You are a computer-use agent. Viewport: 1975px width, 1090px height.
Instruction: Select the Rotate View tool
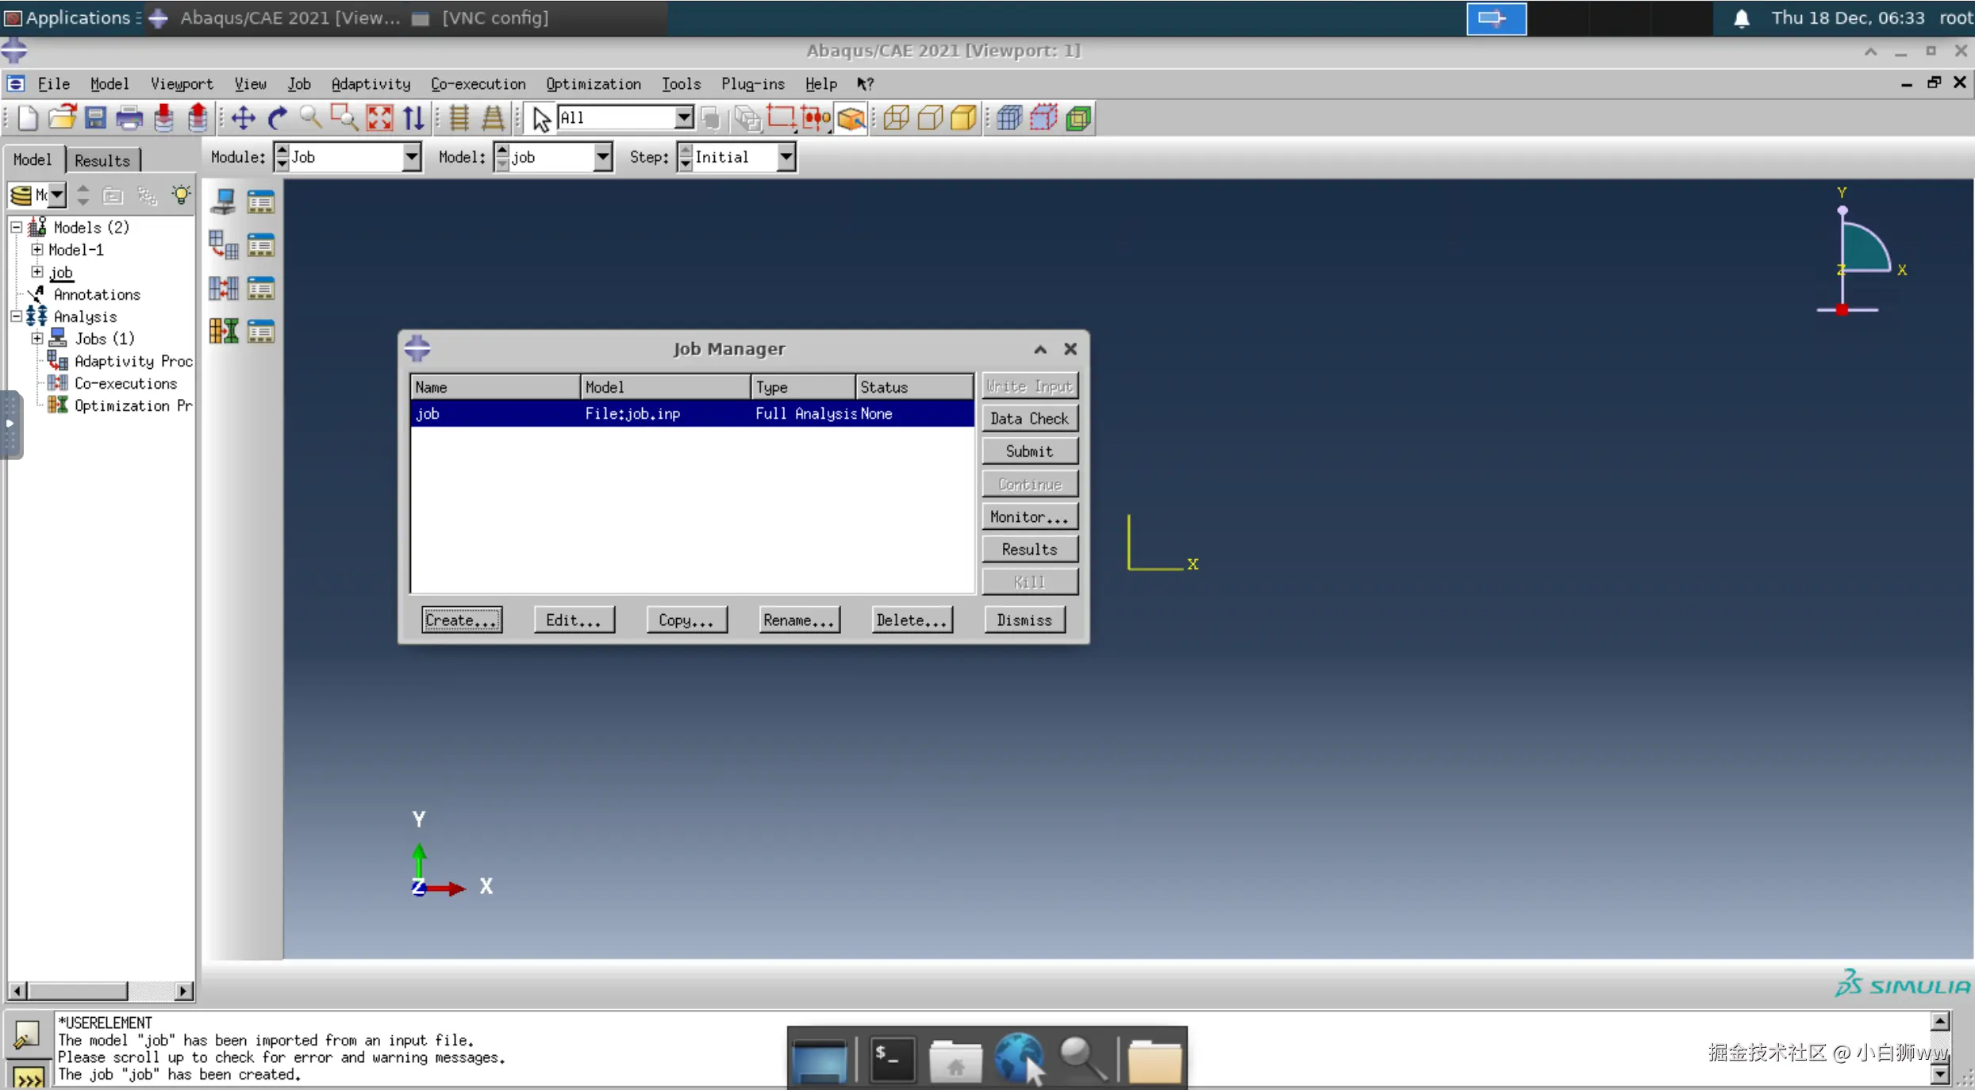click(x=277, y=118)
